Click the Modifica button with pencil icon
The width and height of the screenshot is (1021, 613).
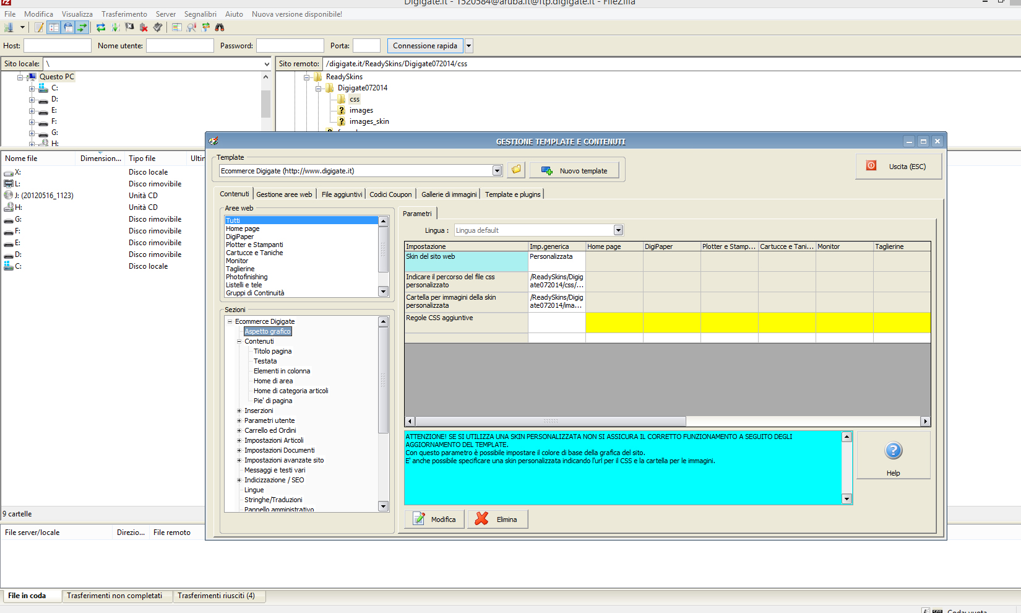pos(434,519)
